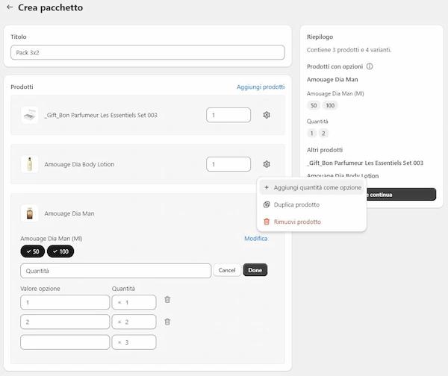
Task: Click 'Contiene 3 prodotti e 4 varianti.' text
Action: [349, 50]
